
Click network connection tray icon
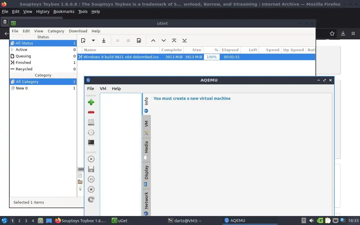[x=335, y=221]
